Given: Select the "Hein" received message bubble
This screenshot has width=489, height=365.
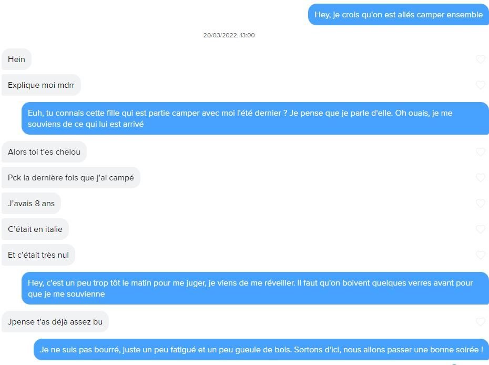Looking at the screenshot, I should [x=16, y=59].
